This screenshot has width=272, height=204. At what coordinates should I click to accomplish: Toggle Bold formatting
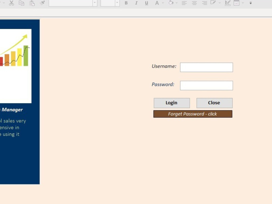pos(126,3)
